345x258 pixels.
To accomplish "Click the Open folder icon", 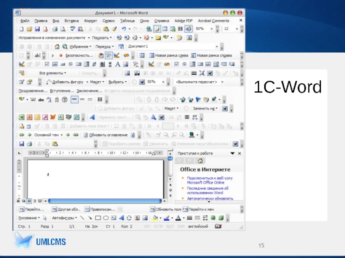I will [x=29, y=29].
